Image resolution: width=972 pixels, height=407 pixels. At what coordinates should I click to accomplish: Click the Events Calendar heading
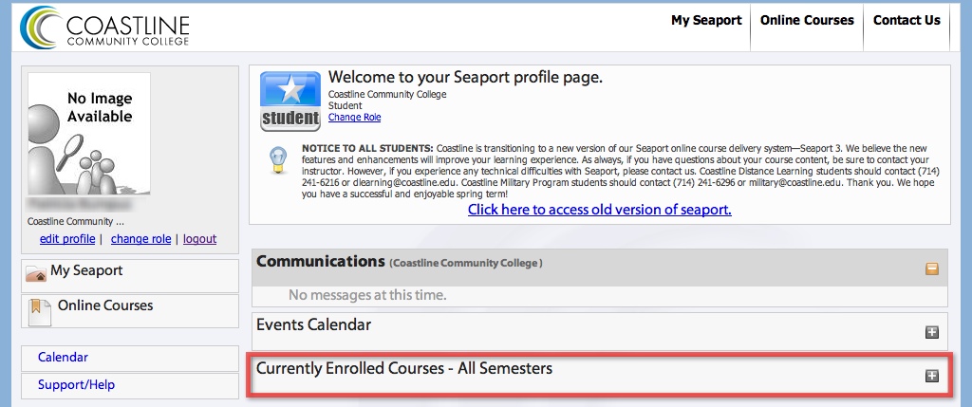(x=313, y=324)
